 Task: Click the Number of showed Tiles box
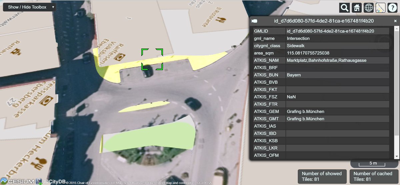[322, 176]
